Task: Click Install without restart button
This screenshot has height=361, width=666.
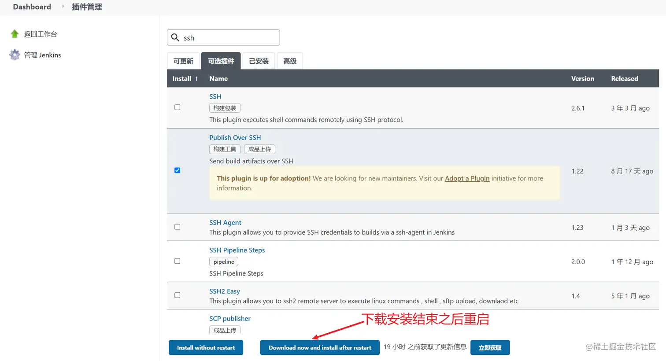Action: click(x=206, y=348)
